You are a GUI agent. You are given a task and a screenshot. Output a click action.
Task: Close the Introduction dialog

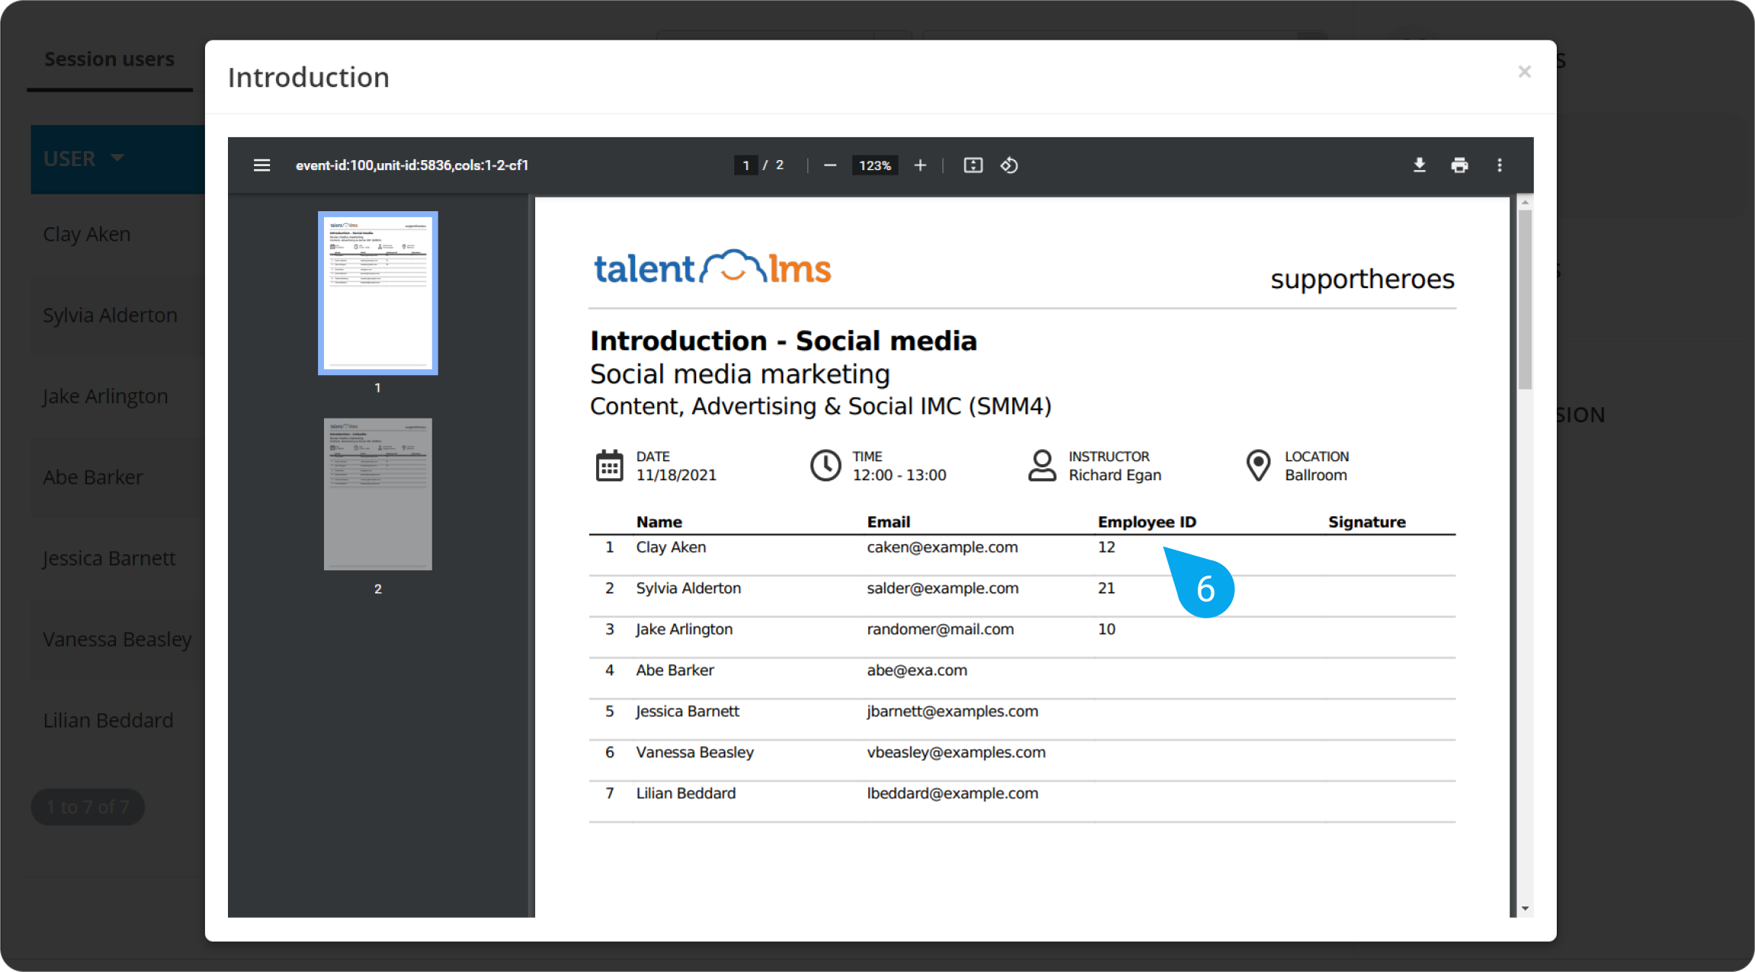click(x=1524, y=72)
